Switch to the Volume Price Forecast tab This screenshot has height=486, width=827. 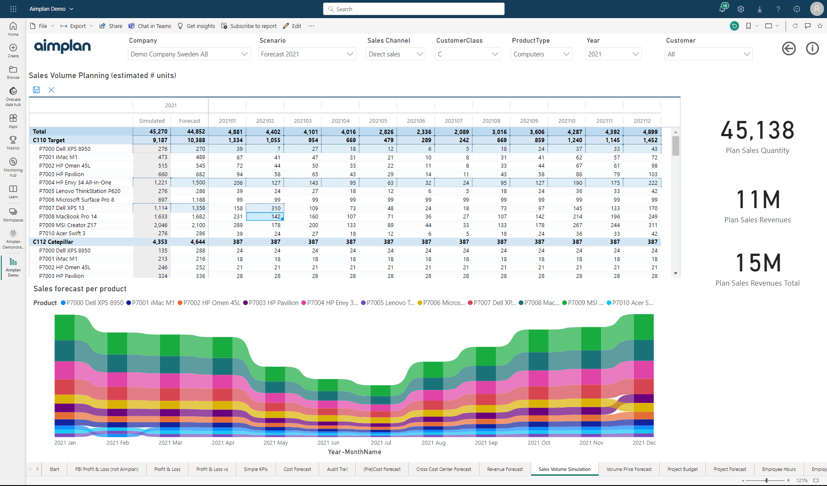(629, 469)
